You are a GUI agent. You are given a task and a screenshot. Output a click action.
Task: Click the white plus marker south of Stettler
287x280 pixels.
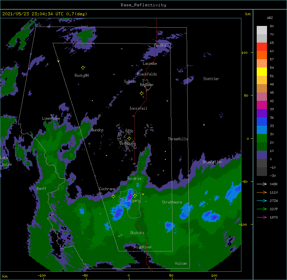point(204,125)
